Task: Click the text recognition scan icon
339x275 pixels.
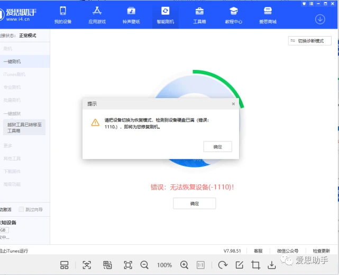Action: point(87,265)
